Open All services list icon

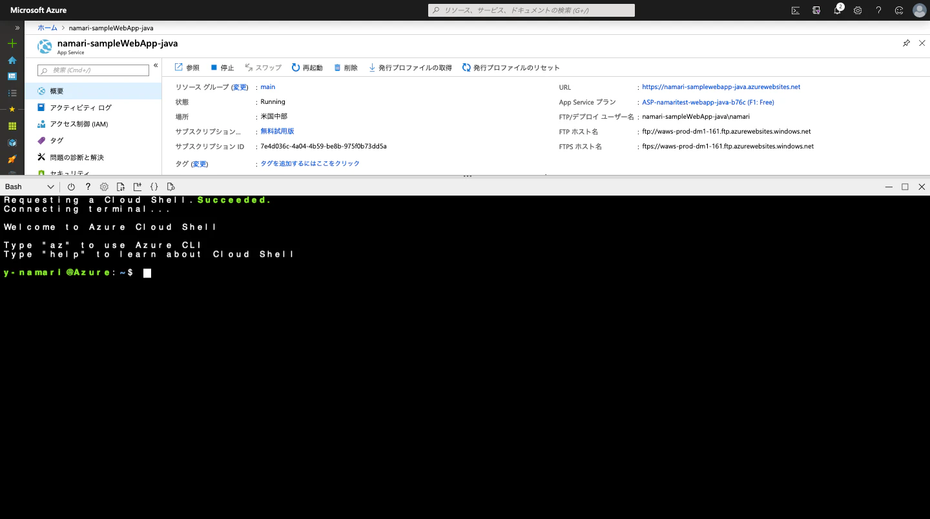pos(12,93)
